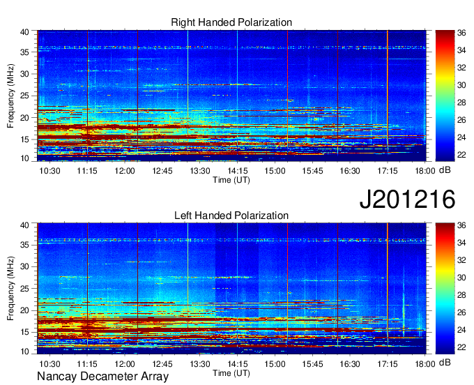Click the 28 value on bottom colorbar
The height and width of the screenshot is (385, 474).
[x=461, y=296]
